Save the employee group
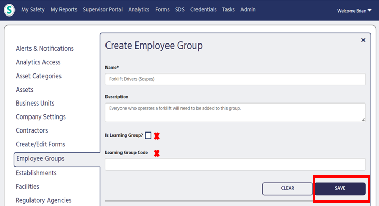This screenshot has width=379, height=206. [x=340, y=188]
